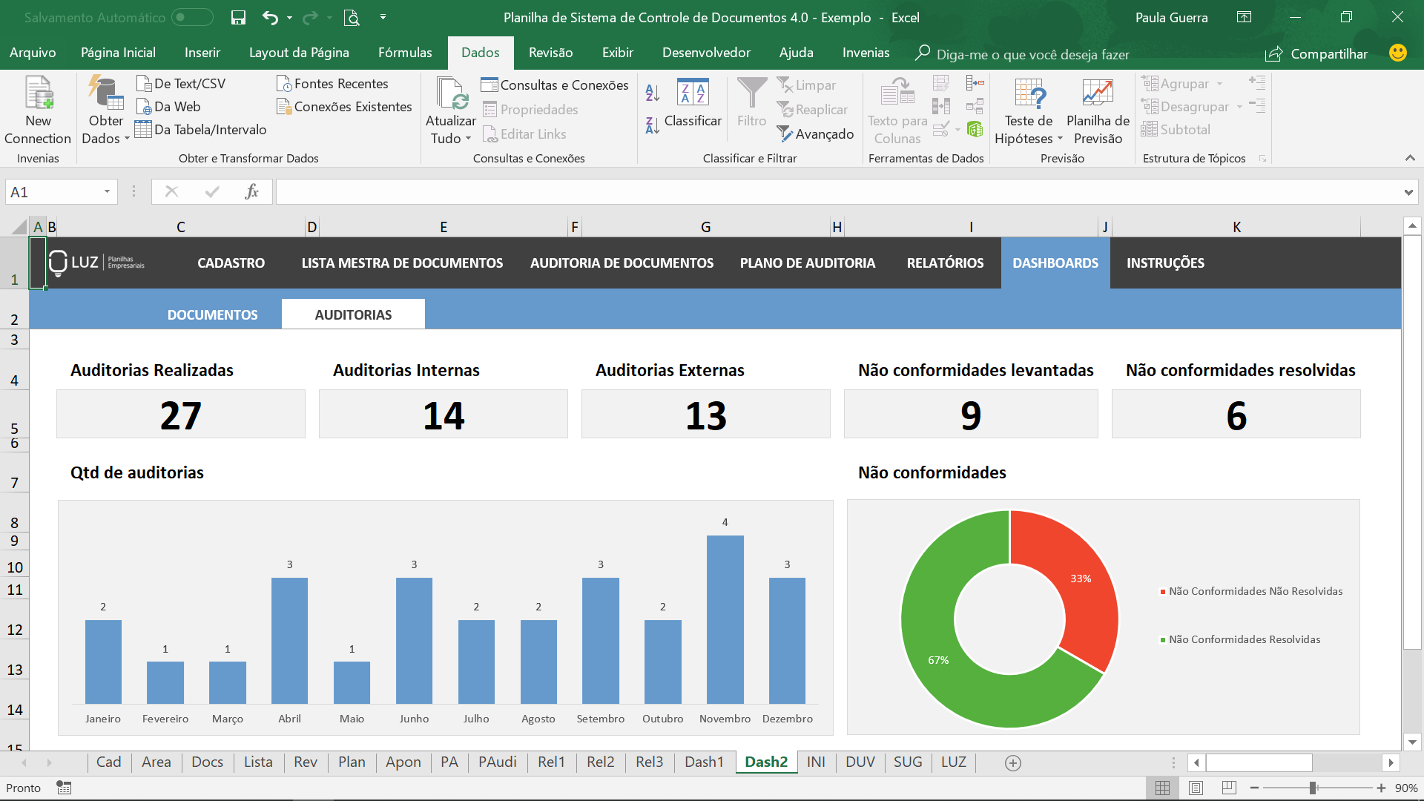Toggle Salvamento Automático switch

pyautogui.click(x=192, y=17)
